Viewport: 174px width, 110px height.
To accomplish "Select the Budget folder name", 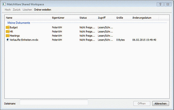I will [14, 28].
